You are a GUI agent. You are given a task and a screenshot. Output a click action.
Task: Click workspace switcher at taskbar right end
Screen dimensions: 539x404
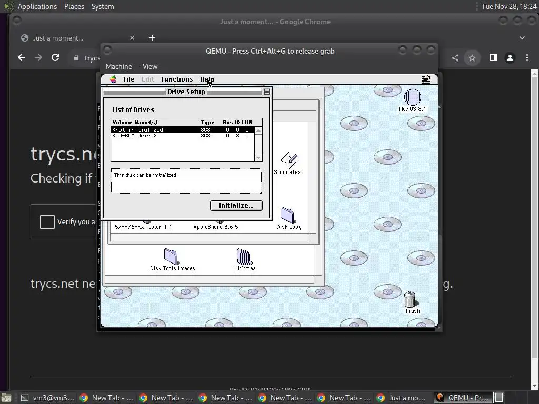(x=499, y=398)
